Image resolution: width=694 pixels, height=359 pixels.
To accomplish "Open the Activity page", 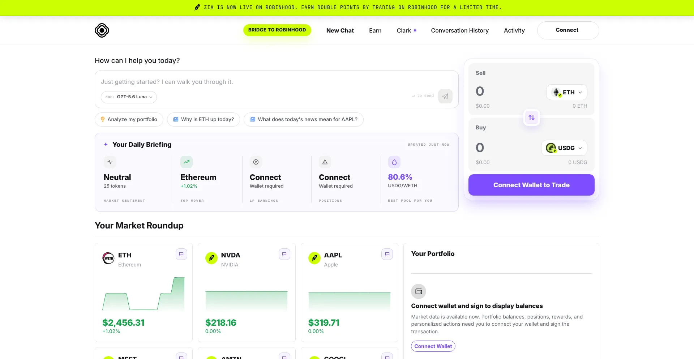I will (x=514, y=30).
